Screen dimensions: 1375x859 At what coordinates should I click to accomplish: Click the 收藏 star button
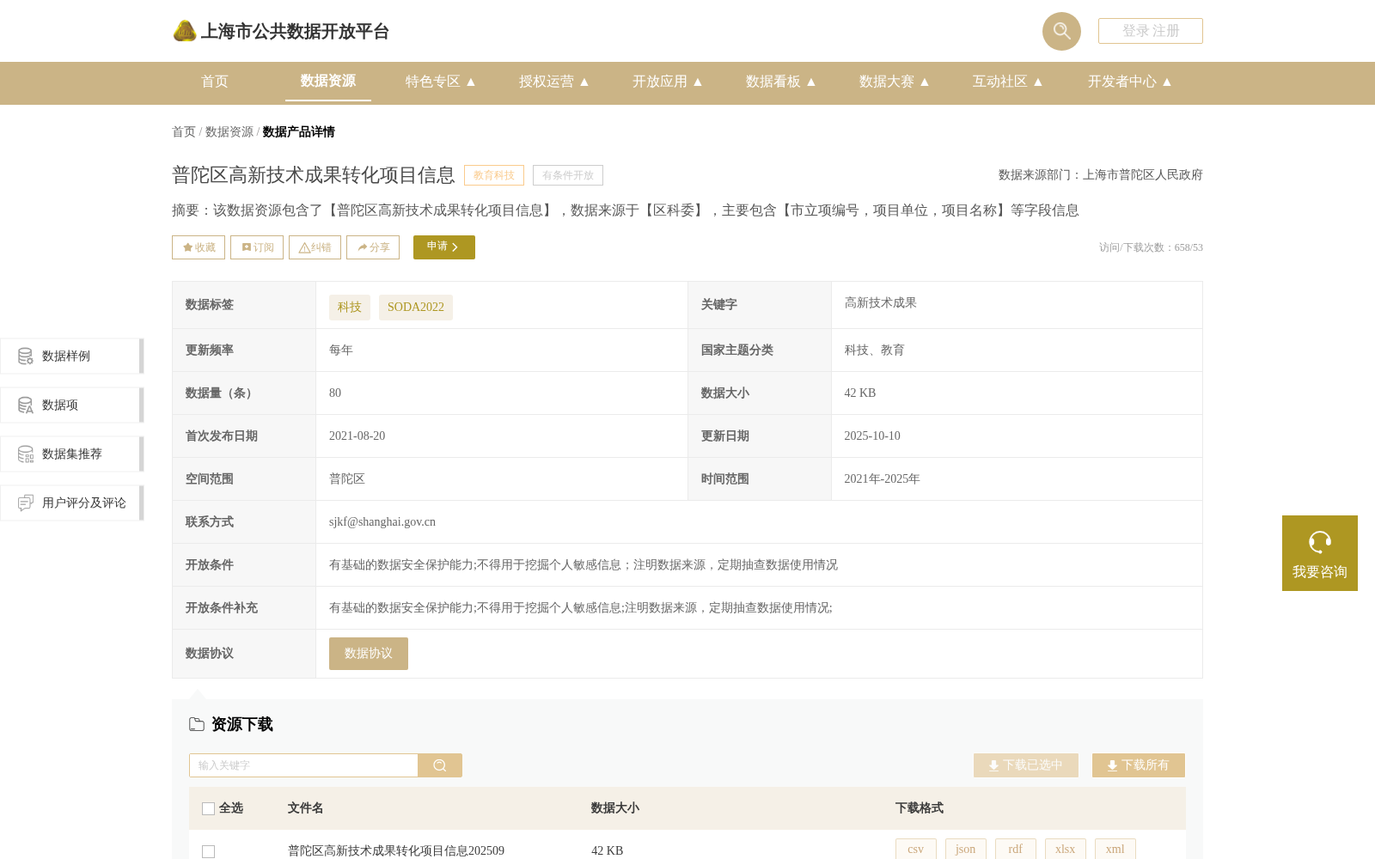pos(199,247)
